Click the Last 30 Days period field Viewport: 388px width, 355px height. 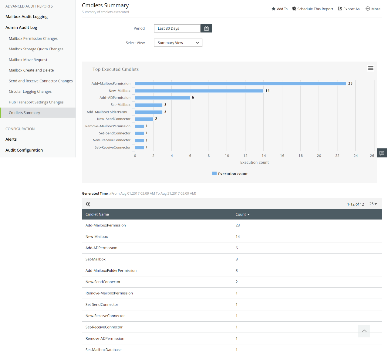pyautogui.click(x=177, y=28)
